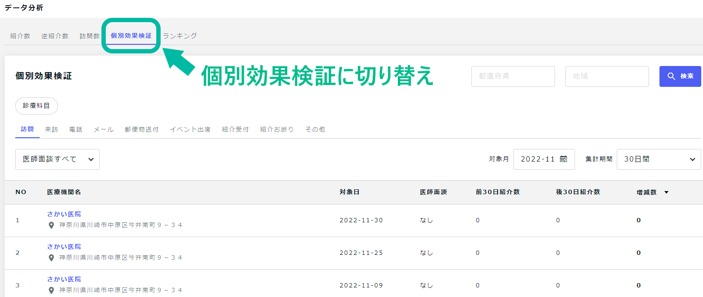Switch to the 逆紹介数 tab

(x=55, y=36)
